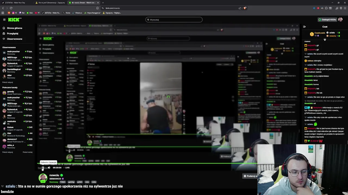The width and height of the screenshot is (348, 195).
Task: Click the play/pause button on stream player
Action: [43, 168]
